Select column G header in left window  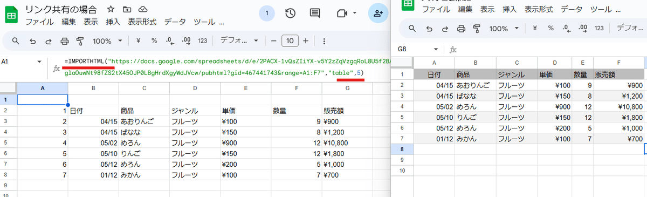(x=347, y=88)
